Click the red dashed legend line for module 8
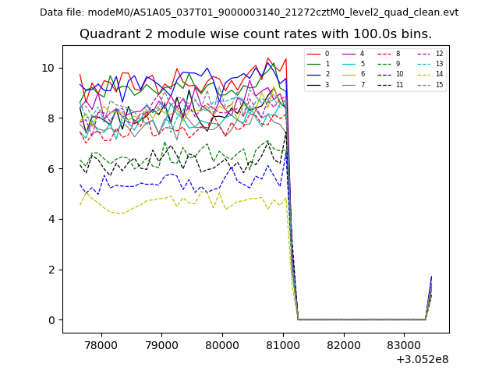Screen dimensions: 499x374 coord(384,54)
